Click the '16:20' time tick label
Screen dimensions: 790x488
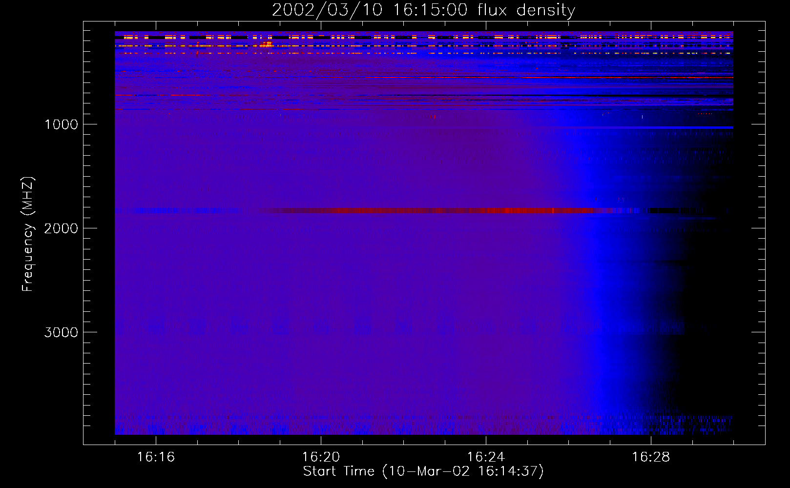(321, 457)
